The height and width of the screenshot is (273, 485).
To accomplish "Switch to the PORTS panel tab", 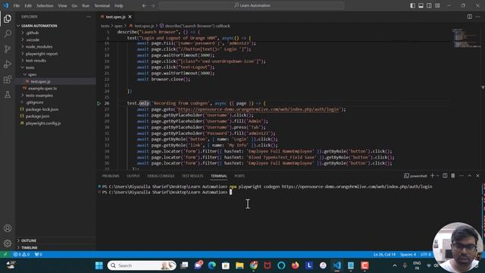I will click(x=239, y=176).
